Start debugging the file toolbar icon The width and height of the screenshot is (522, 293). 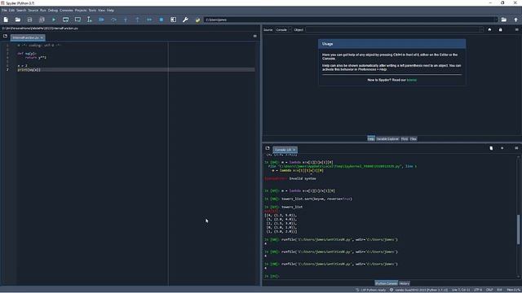[101, 20]
